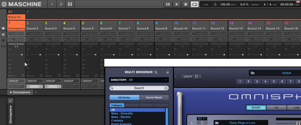
Task: Select the Omnisphere sound channel 1 header
Action: coord(16,26)
